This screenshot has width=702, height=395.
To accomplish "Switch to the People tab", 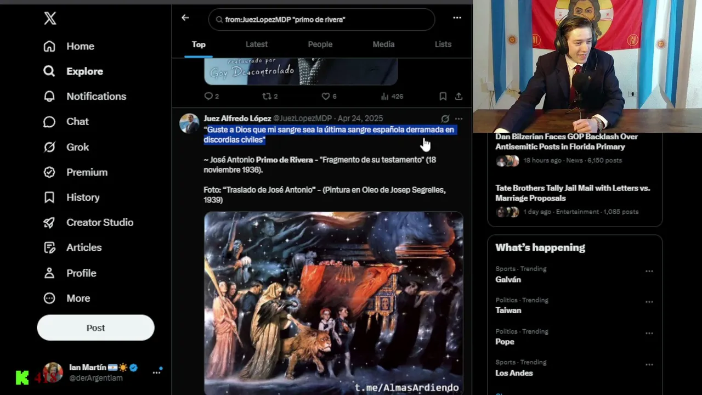I will tap(320, 44).
